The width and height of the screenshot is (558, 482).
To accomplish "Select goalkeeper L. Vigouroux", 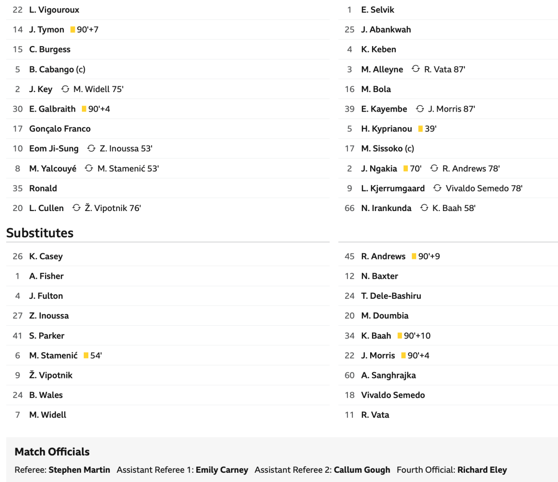I will point(54,10).
